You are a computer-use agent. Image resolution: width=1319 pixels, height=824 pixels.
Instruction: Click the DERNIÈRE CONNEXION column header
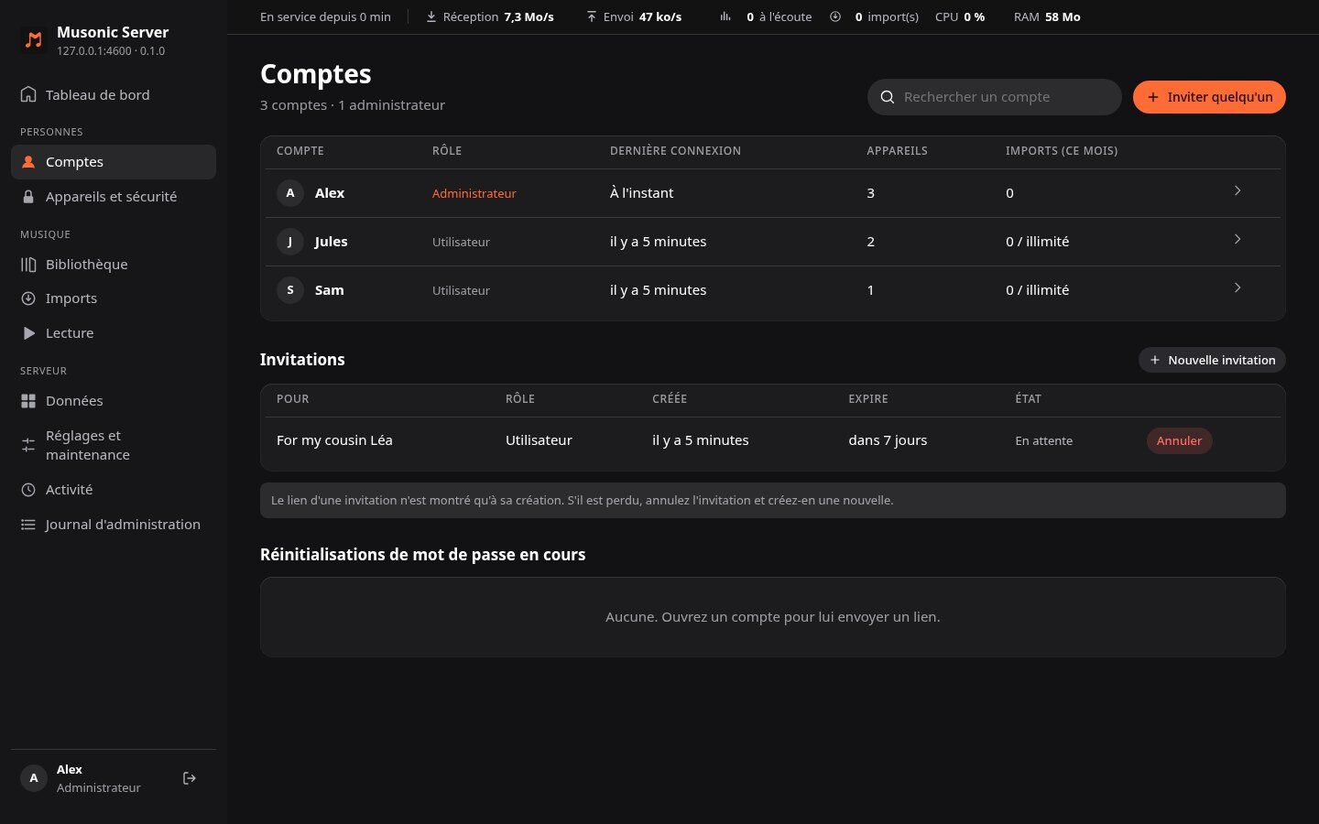pyautogui.click(x=675, y=151)
